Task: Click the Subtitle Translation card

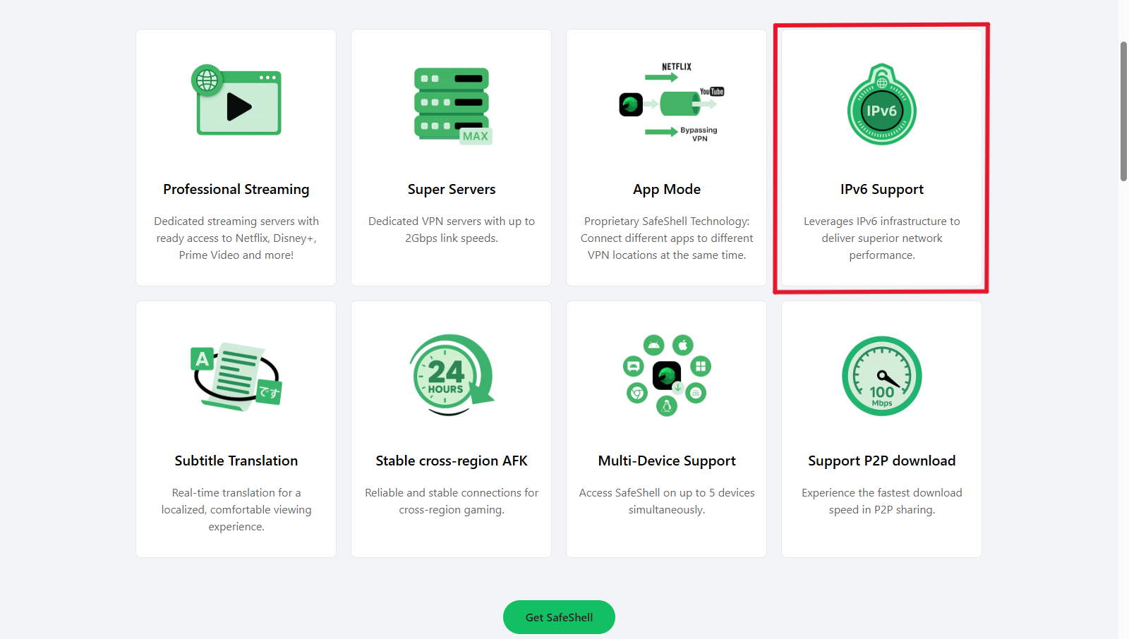Action: [x=236, y=429]
